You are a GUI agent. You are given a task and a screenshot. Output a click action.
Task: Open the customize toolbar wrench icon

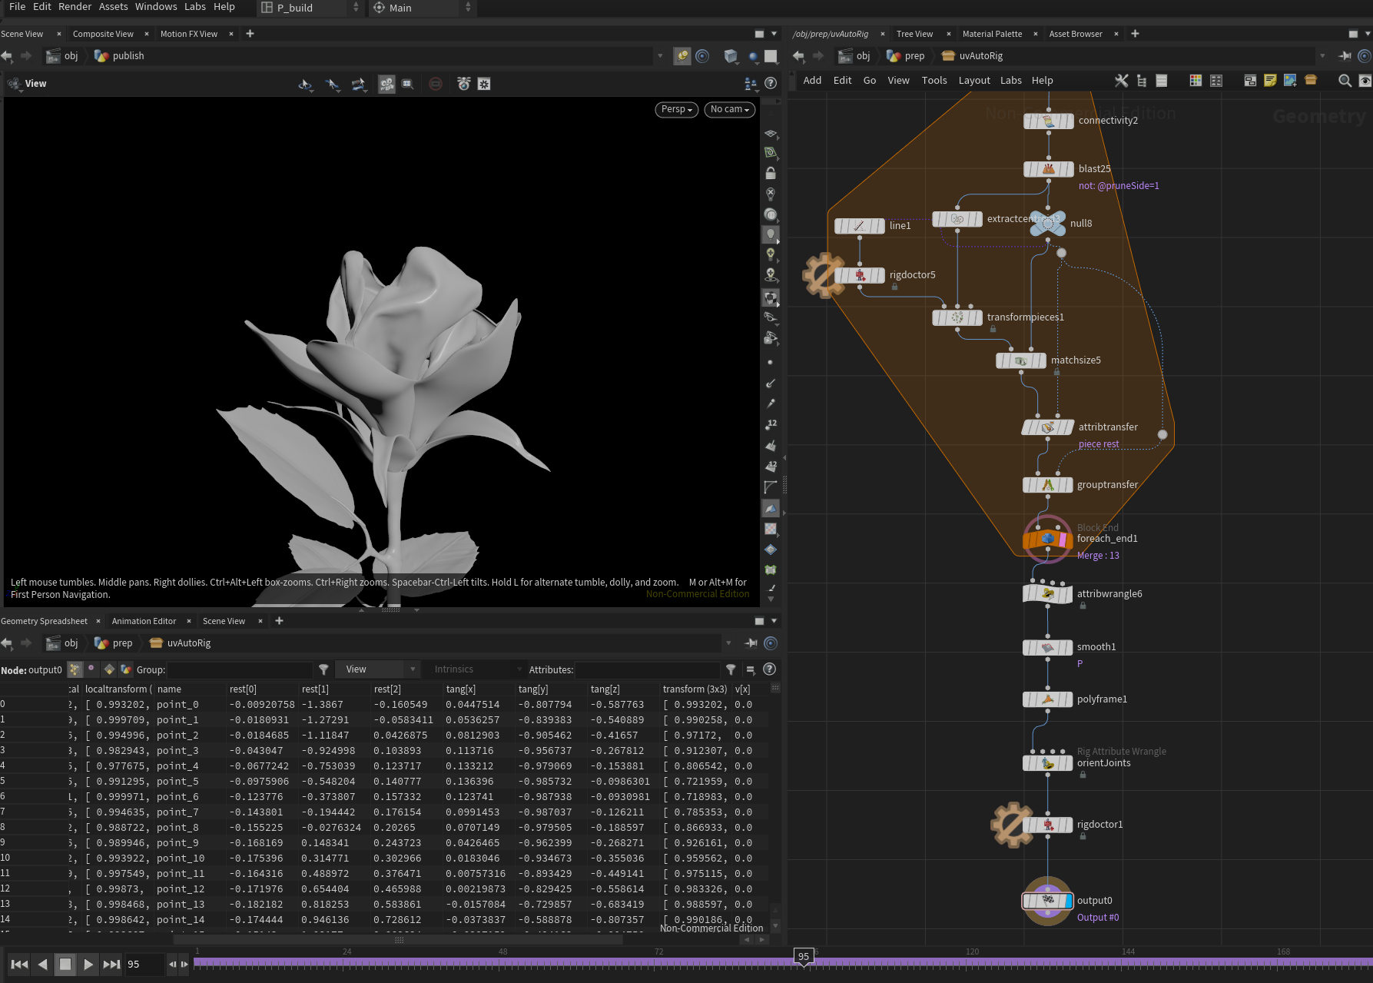pos(1121,80)
